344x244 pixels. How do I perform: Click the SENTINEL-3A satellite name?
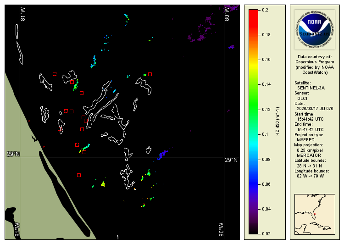coord(310,88)
